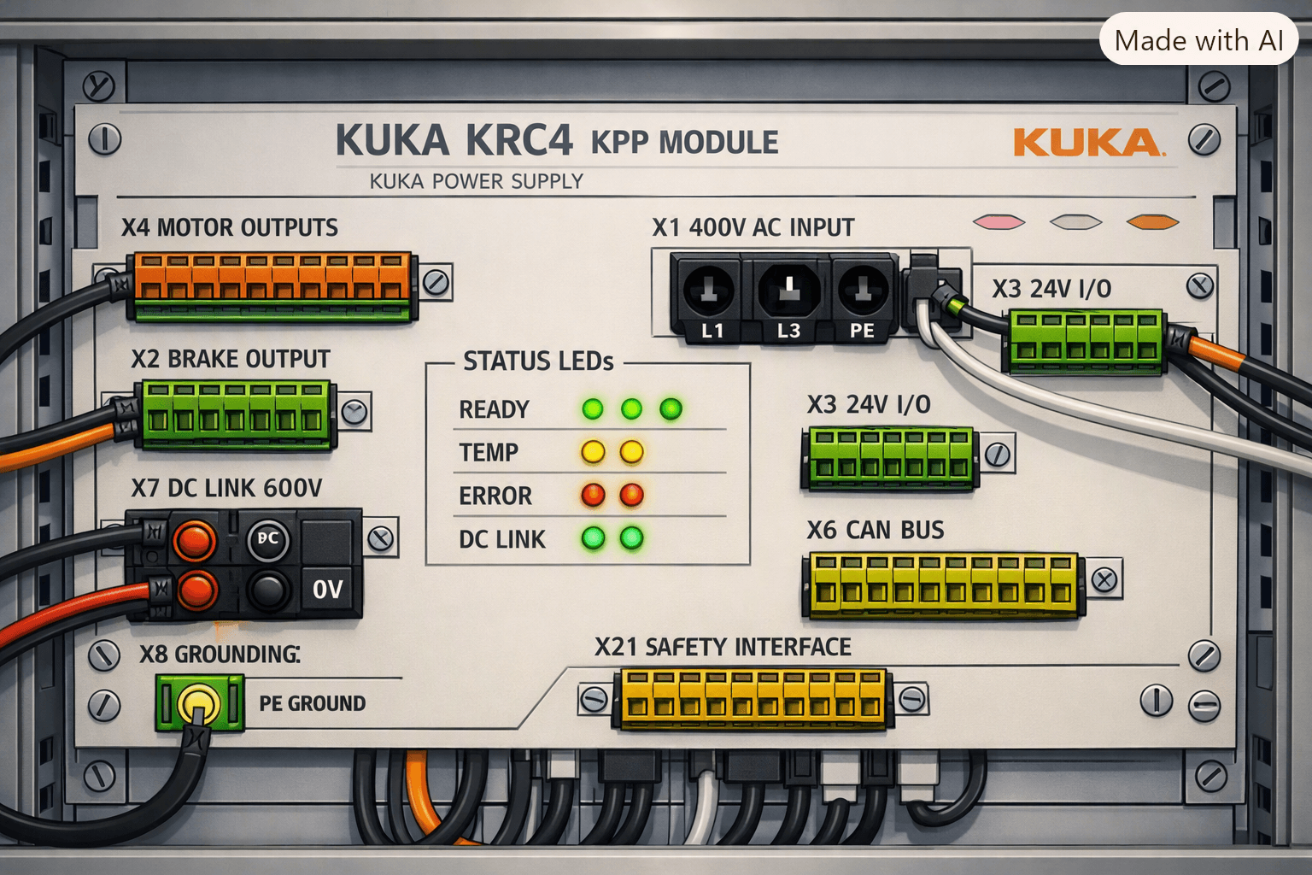Click the round DC terminal on X7
The height and width of the screenshot is (875, 1312).
pyautogui.click(x=268, y=539)
